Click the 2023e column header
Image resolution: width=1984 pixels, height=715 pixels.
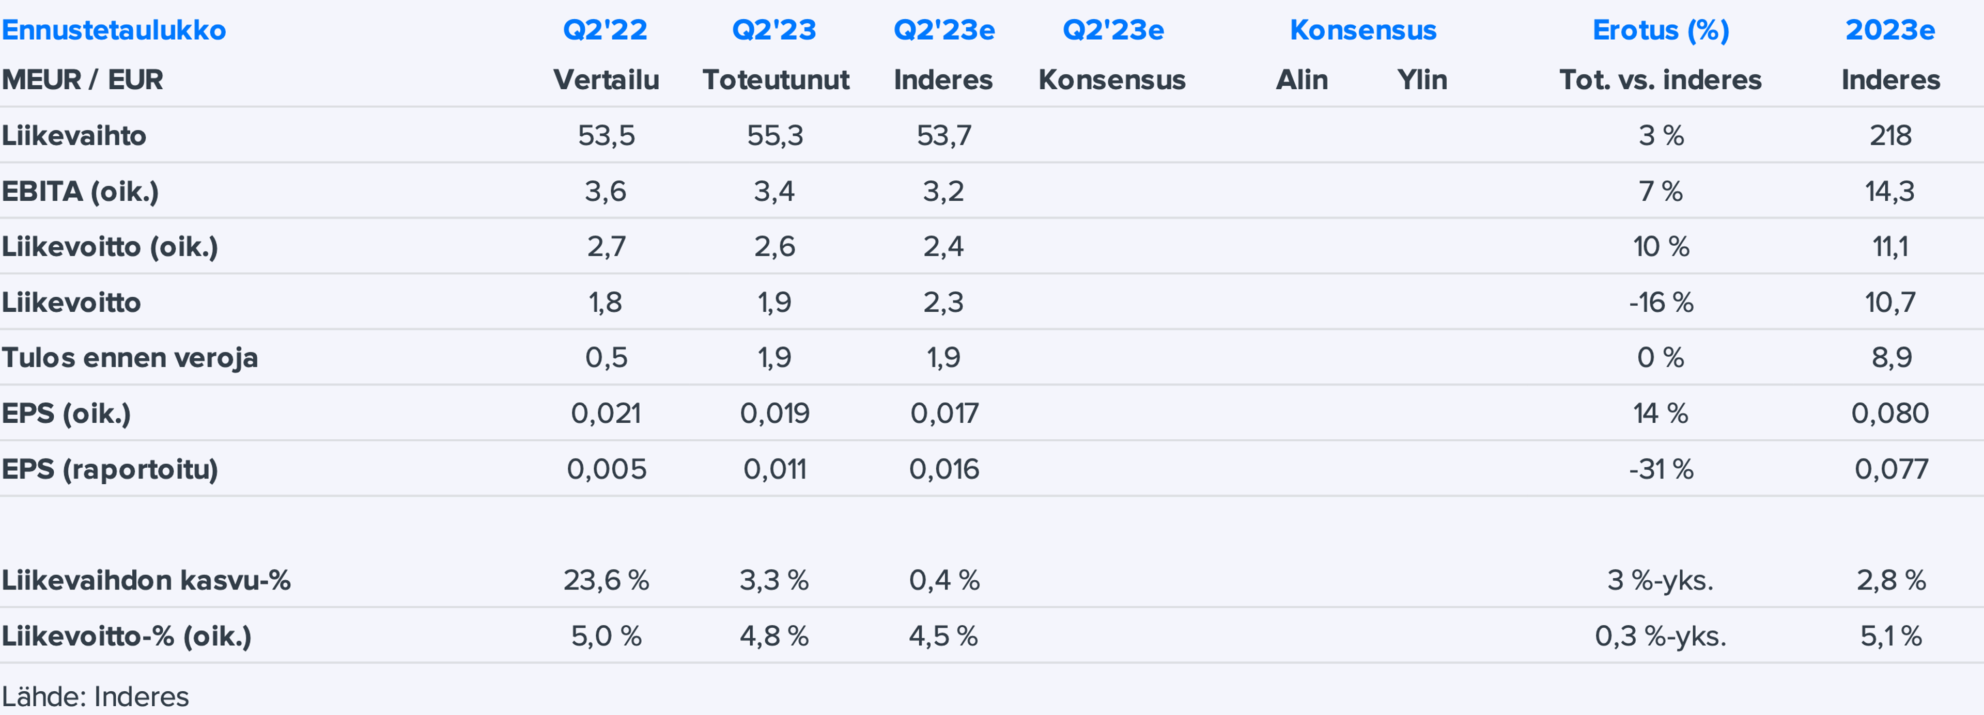[1889, 30]
